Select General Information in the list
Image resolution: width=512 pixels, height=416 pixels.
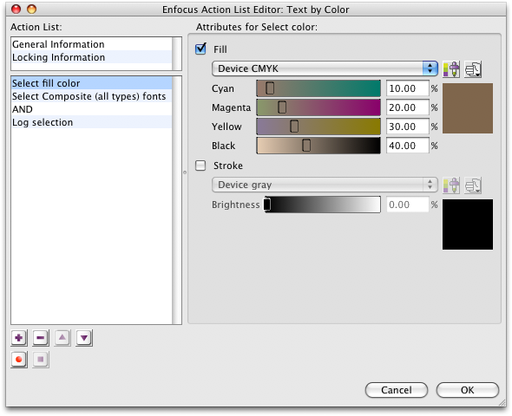coord(91,44)
